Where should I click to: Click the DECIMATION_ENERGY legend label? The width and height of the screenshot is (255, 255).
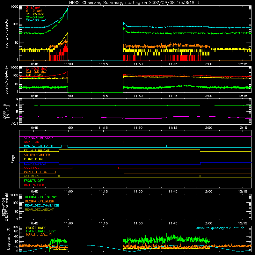[x=41, y=197]
